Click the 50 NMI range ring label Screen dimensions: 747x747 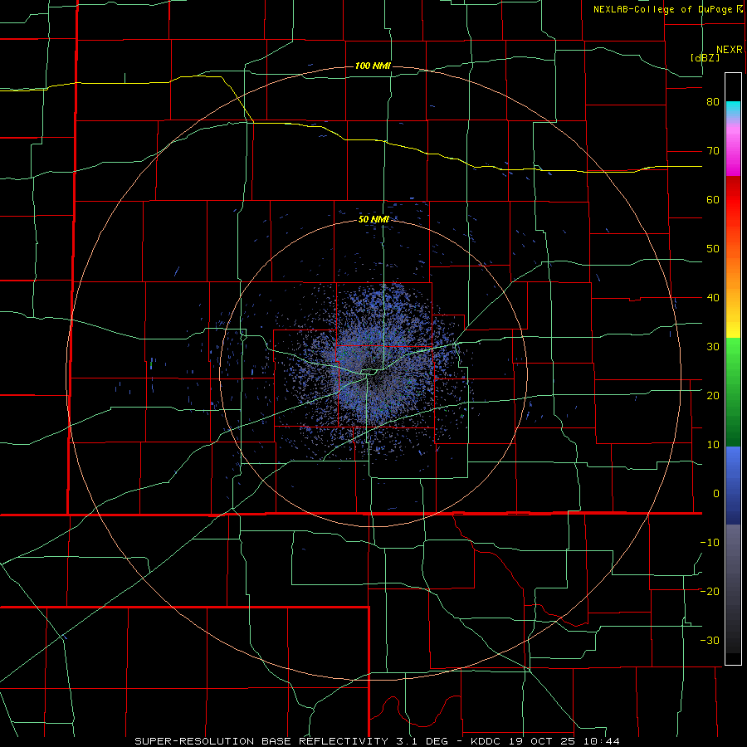click(x=373, y=219)
